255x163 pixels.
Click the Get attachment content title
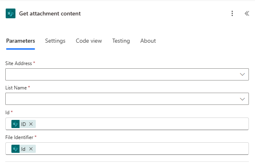[50, 13]
